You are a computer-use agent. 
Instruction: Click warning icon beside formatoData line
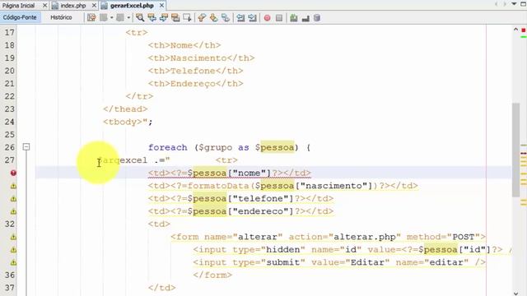(x=13, y=186)
